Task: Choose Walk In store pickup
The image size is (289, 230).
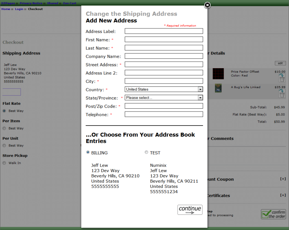Action: coord(3,163)
